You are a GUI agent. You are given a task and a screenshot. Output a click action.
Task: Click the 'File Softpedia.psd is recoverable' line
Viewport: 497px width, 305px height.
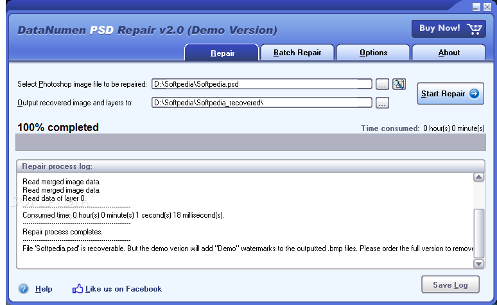click(x=248, y=248)
